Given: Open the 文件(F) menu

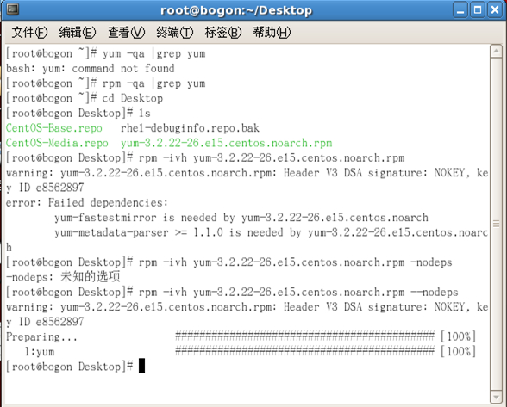Looking at the screenshot, I should point(29,33).
